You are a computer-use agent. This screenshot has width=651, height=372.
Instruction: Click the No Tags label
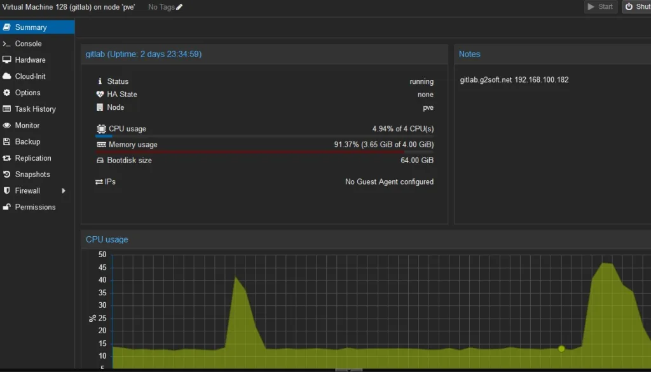click(161, 7)
